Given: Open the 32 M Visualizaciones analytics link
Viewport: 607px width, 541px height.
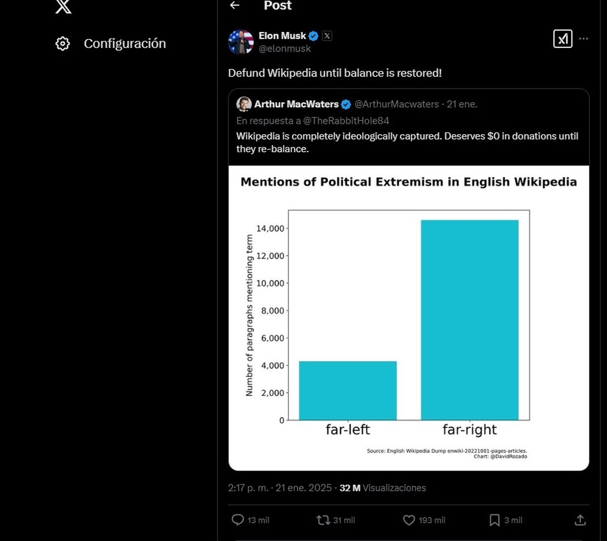Looking at the screenshot, I should pyautogui.click(x=381, y=488).
